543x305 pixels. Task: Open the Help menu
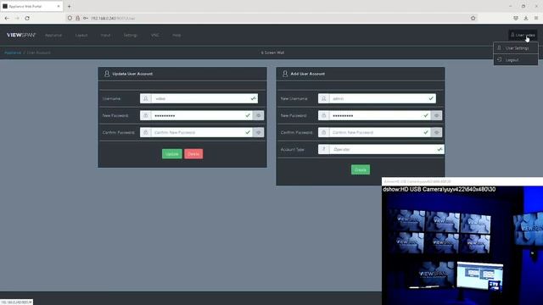(x=176, y=36)
